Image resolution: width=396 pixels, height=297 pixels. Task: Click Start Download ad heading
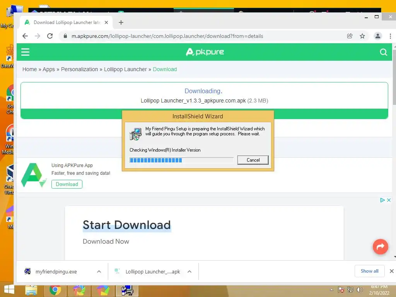tap(127, 225)
